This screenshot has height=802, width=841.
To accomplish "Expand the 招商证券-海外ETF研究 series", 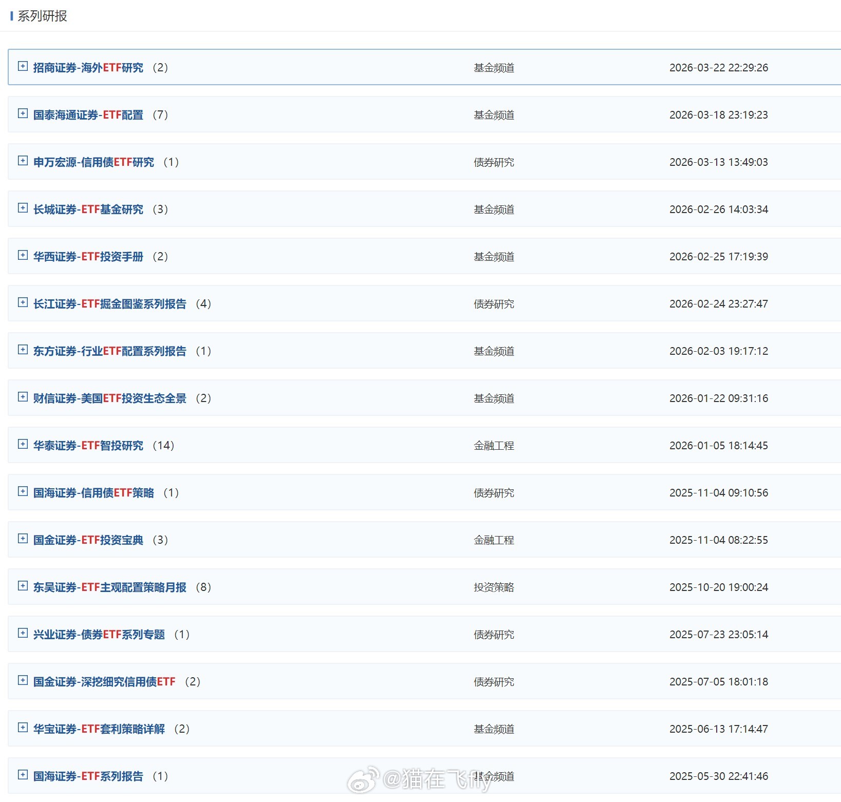I will 23,66.
